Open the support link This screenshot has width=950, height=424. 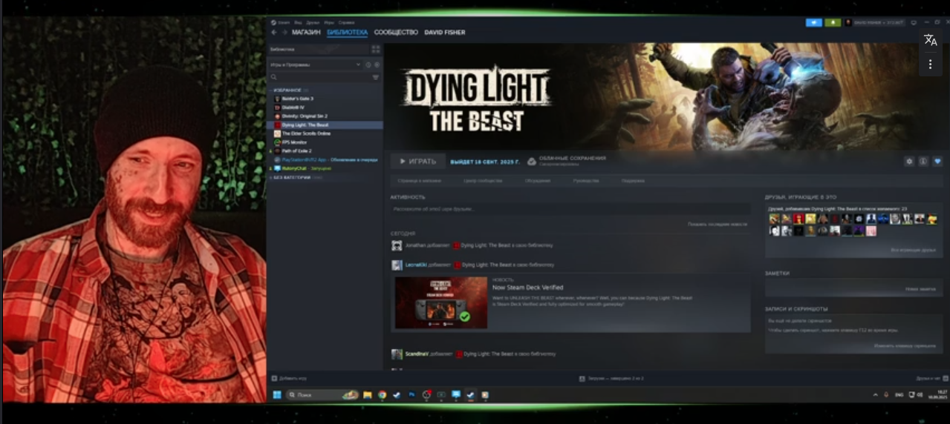click(x=633, y=181)
